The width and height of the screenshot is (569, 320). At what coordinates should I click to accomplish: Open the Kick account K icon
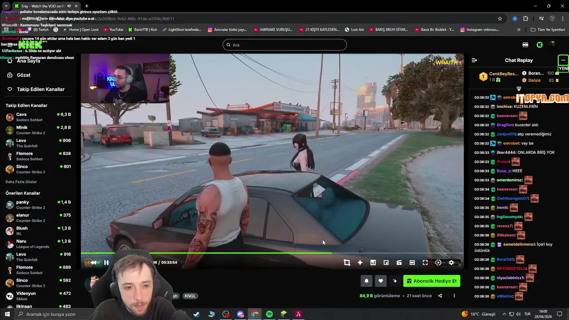pyautogui.click(x=539, y=45)
